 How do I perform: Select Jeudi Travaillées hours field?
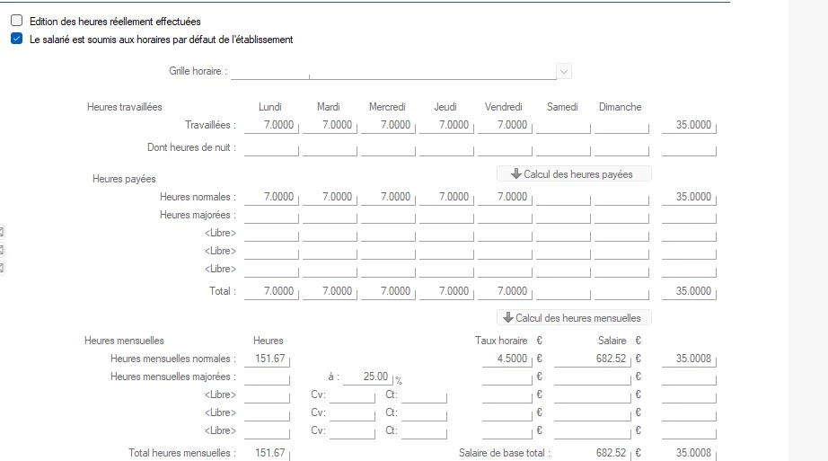pyautogui.click(x=446, y=125)
